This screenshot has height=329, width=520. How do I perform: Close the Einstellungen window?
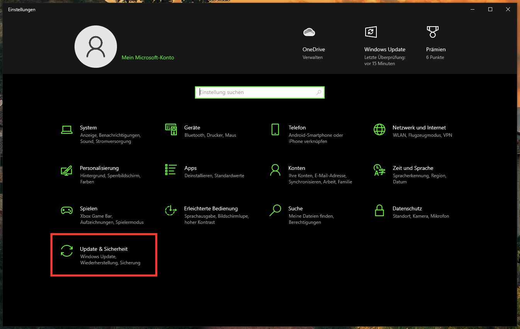[x=508, y=10]
